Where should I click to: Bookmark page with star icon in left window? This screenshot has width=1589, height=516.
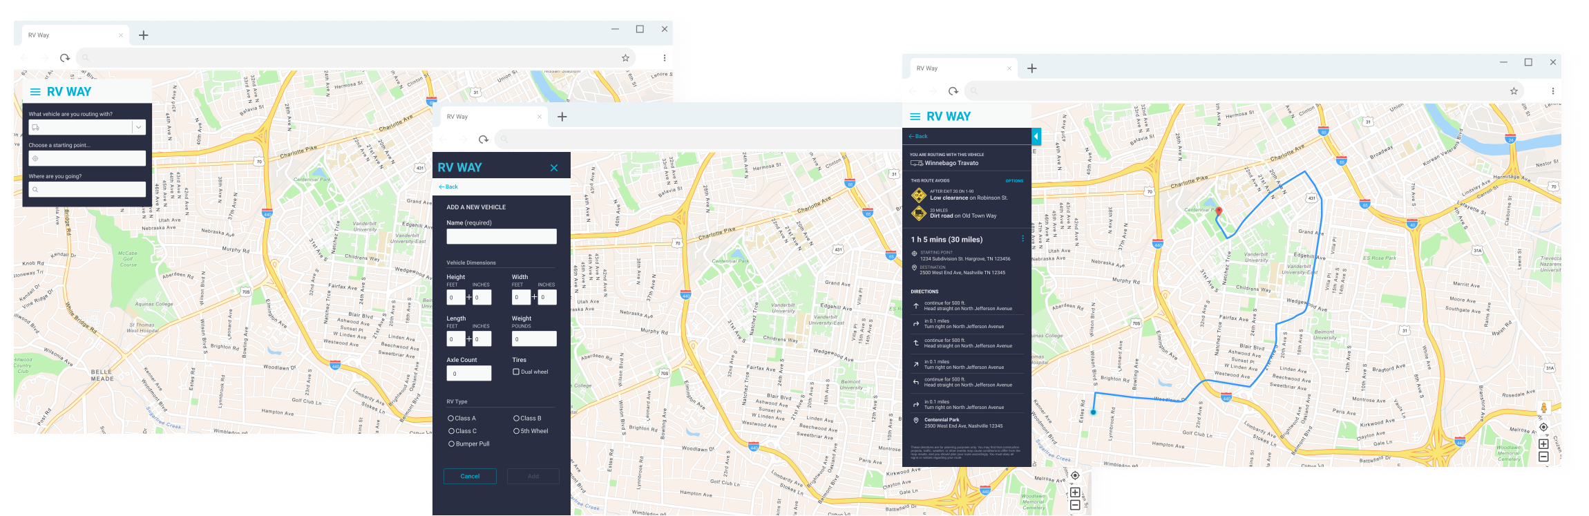tap(625, 58)
